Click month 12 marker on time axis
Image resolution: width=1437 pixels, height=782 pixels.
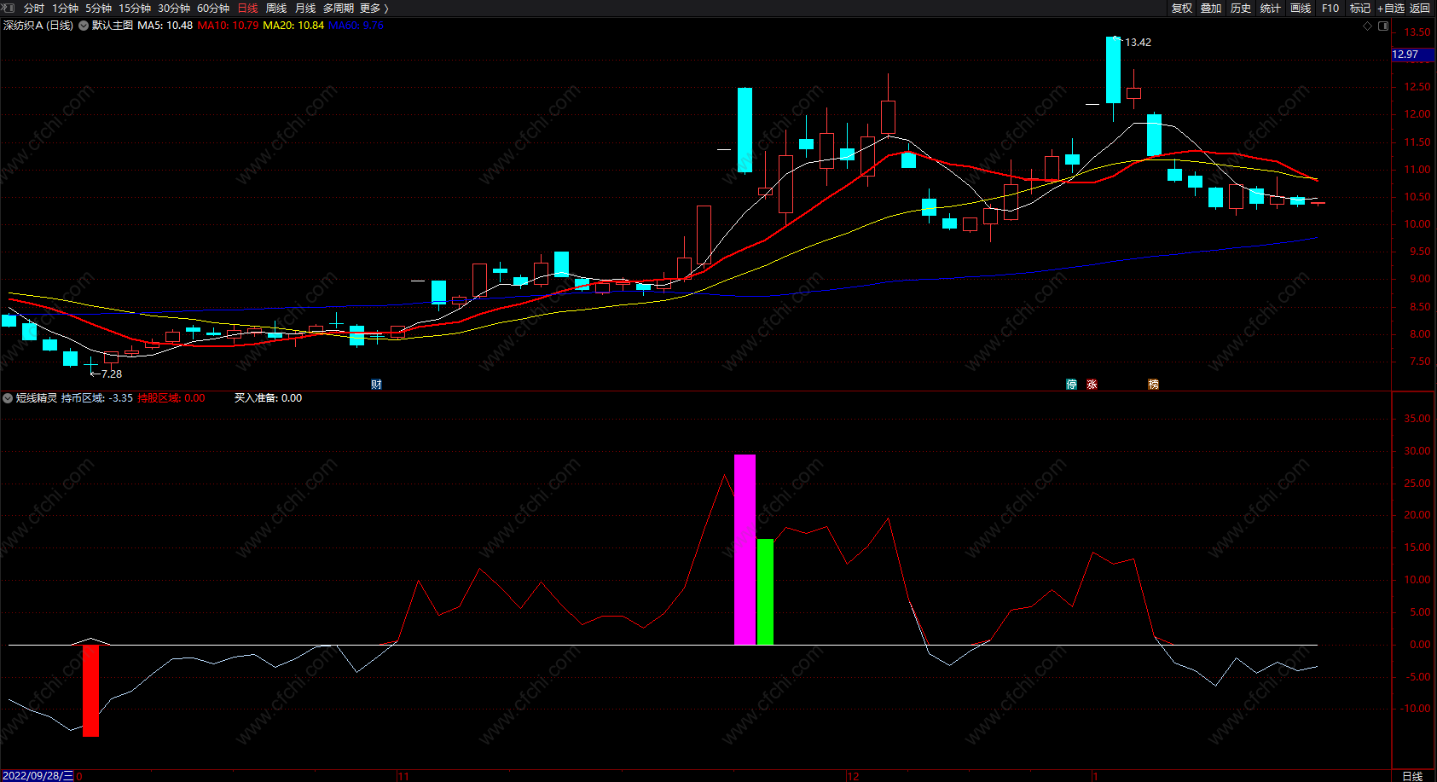(853, 776)
